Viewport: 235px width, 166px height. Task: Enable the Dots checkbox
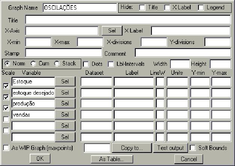pos(86,64)
